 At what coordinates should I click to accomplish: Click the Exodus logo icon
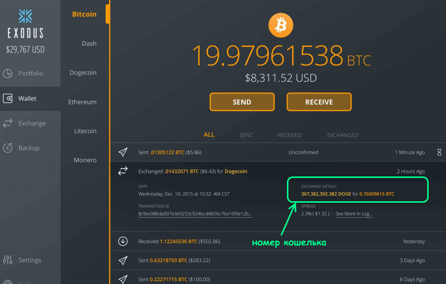pos(25,16)
